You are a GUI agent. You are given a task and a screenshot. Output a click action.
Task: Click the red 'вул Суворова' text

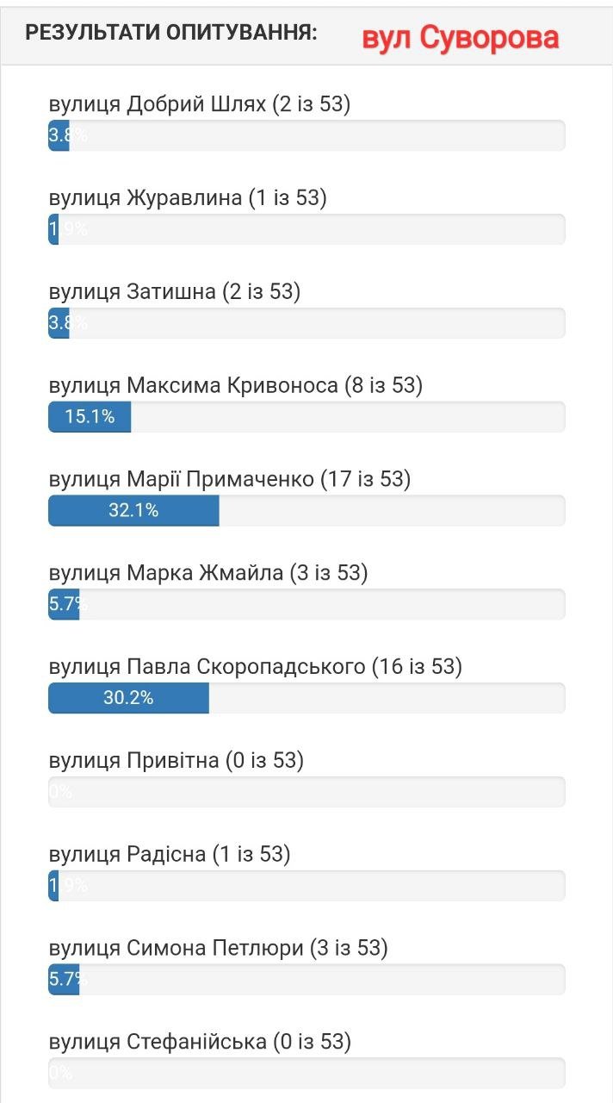pyautogui.click(x=460, y=37)
